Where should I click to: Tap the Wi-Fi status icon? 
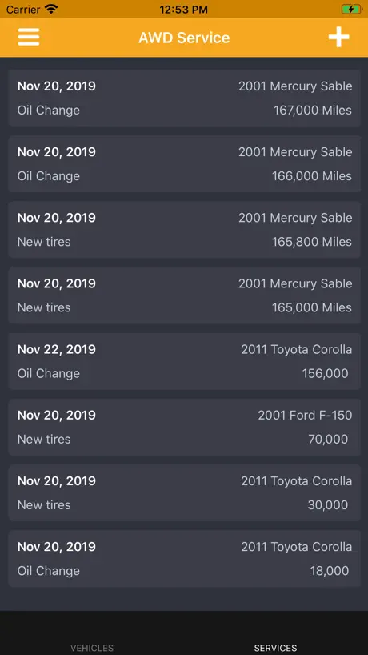click(51, 9)
